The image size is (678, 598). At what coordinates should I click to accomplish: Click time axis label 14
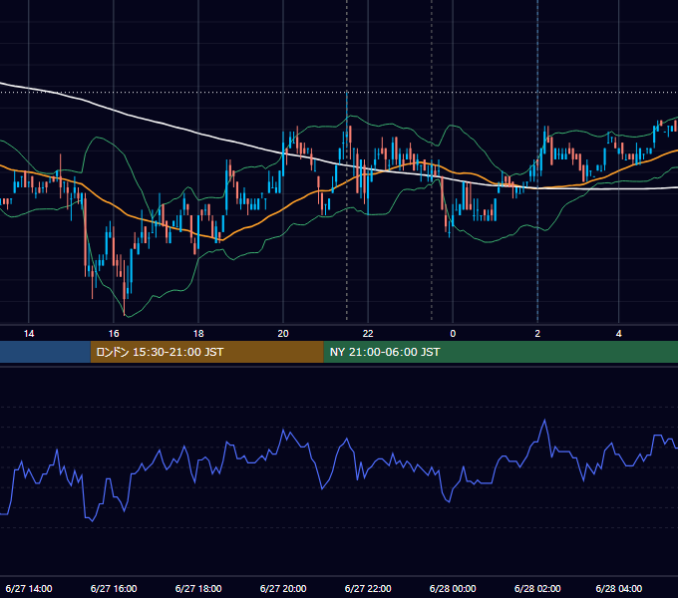(29, 334)
